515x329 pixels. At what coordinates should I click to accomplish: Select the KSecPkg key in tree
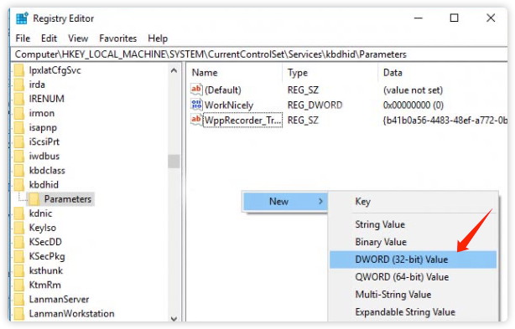coord(47,256)
